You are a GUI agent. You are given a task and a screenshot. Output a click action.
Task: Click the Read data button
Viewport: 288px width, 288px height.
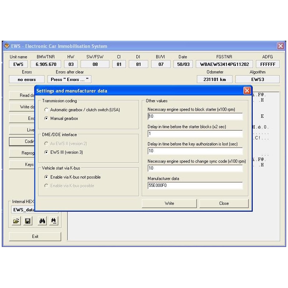pos(22,95)
